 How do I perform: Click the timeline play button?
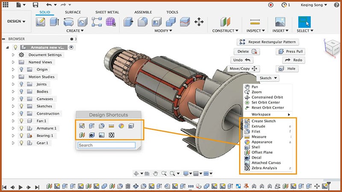pos(21,186)
